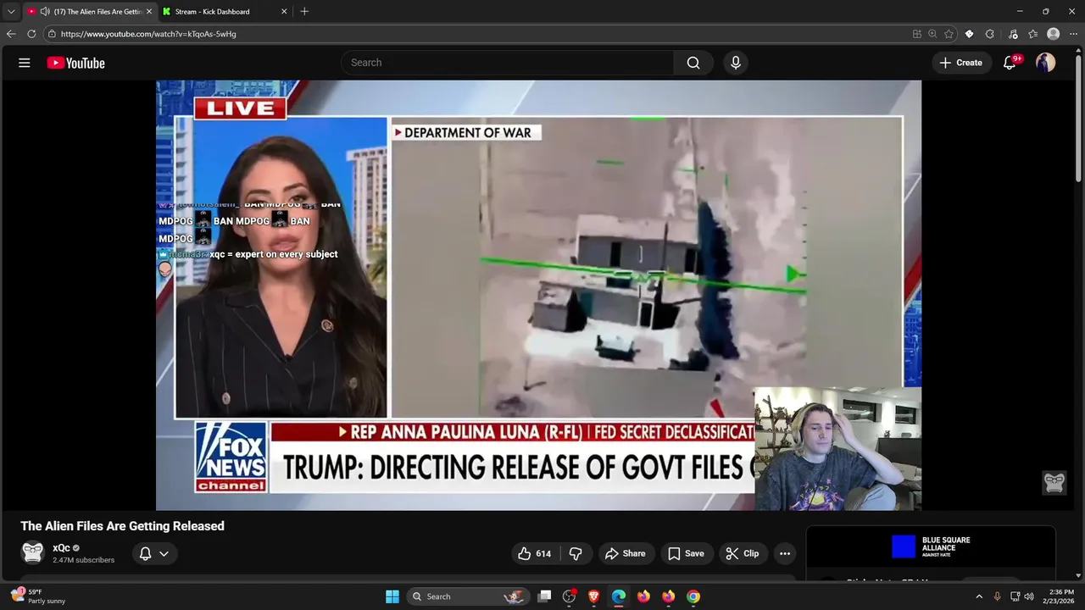Mute the YouTube tab's speaker icon
Viewport: 1085px width, 610px height.
(44, 11)
